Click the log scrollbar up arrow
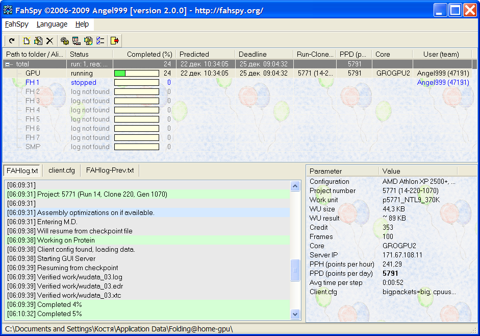 pos(295,186)
